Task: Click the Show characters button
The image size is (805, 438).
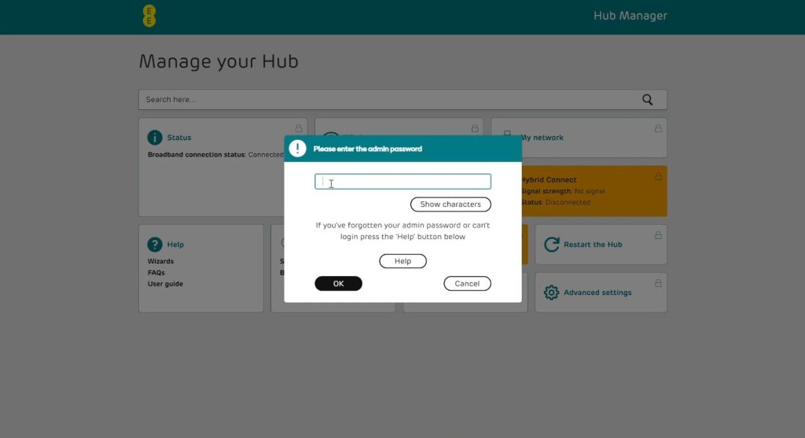Action: pos(450,204)
